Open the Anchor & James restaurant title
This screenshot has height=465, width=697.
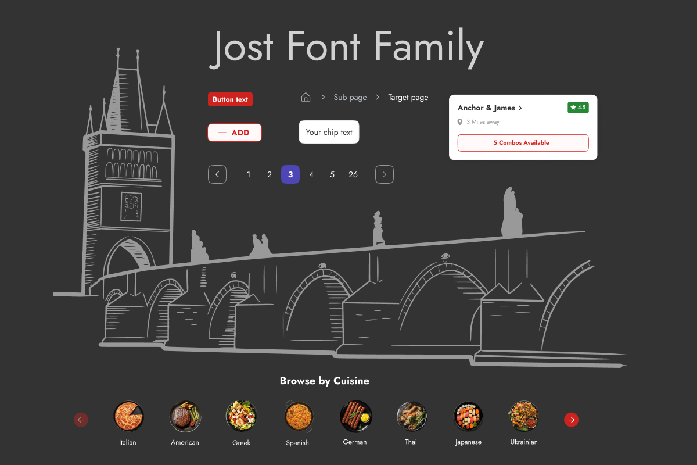[x=486, y=108]
